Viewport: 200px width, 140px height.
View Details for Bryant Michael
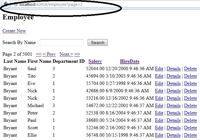coord(173,106)
